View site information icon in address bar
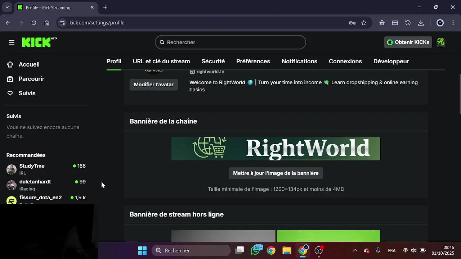 point(62,23)
